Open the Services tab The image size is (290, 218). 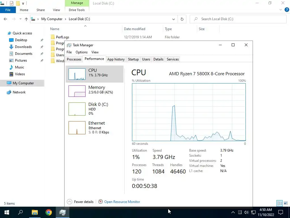pos(173,59)
